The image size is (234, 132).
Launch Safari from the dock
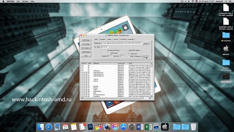coord(49,127)
